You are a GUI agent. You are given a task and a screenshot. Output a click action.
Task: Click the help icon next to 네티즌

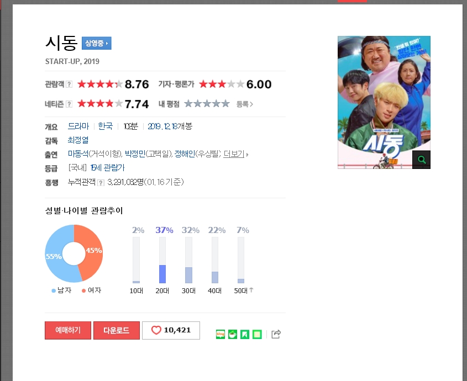click(69, 104)
